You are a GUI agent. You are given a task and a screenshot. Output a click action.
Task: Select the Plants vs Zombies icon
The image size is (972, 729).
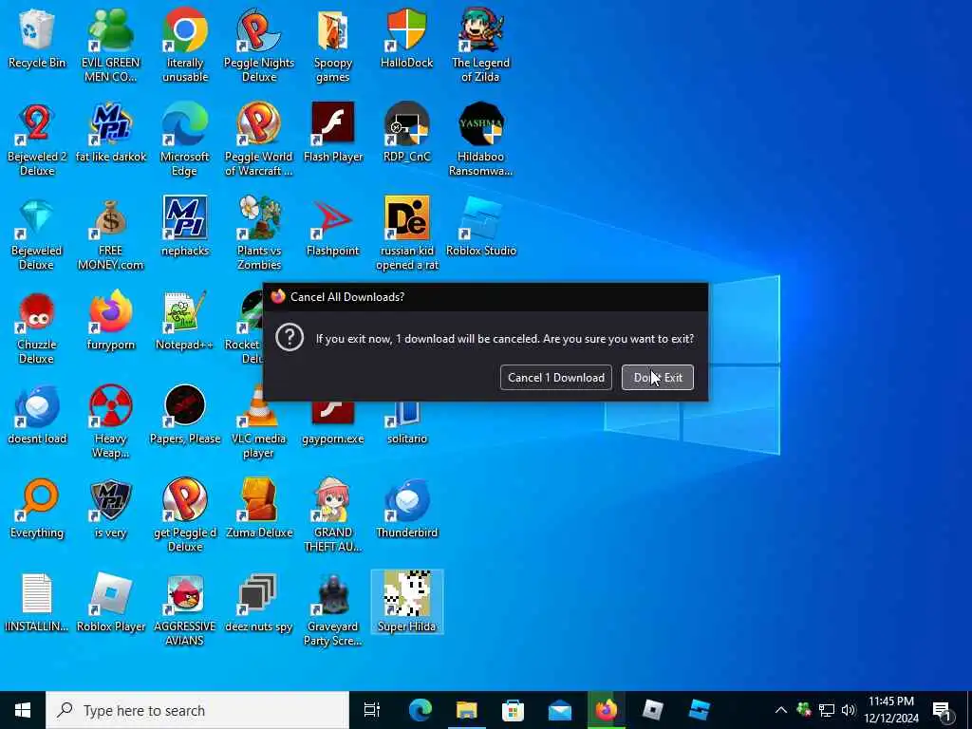(259, 234)
